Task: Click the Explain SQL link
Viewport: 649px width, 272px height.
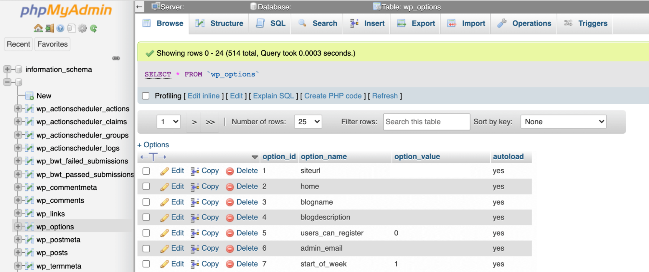Action: pos(273,96)
